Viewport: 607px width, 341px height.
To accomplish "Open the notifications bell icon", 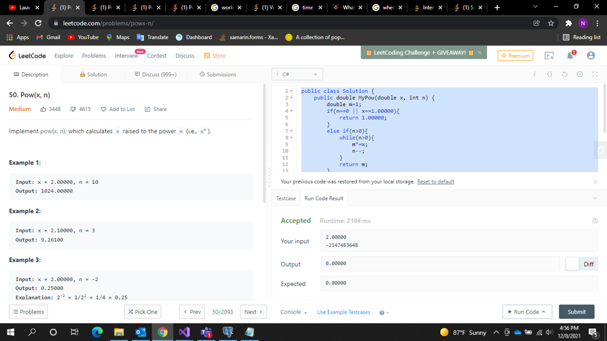I will (570, 56).
